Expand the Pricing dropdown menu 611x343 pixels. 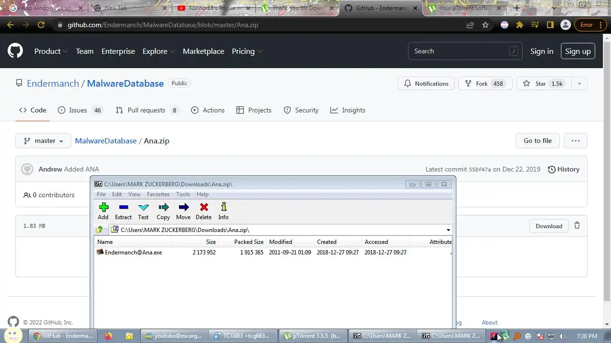[x=247, y=51]
